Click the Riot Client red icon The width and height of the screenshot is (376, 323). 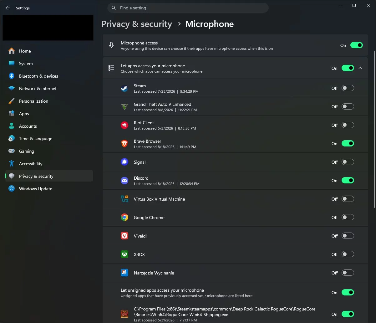click(x=124, y=125)
